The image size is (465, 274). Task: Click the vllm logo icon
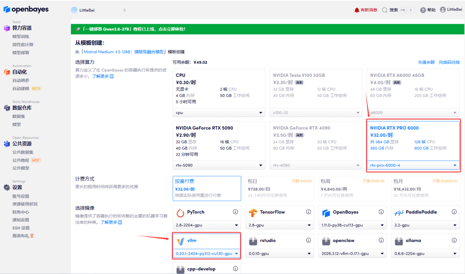pyautogui.click(x=180, y=241)
